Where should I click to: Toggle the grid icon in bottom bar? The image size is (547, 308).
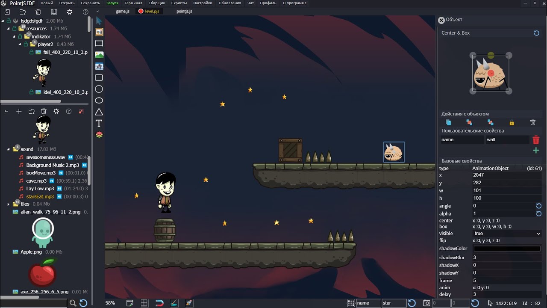point(144,303)
